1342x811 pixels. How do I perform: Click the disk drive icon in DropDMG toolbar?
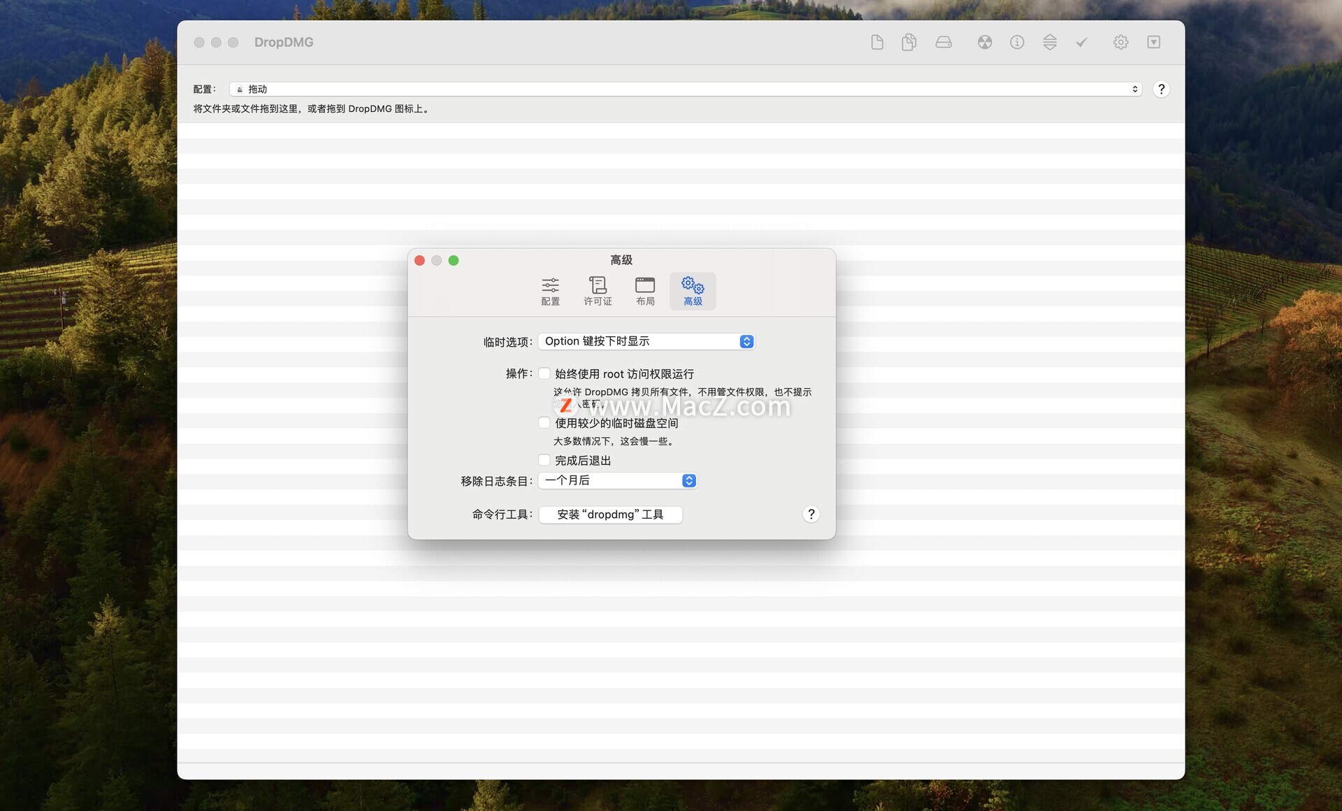click(944, 43)
